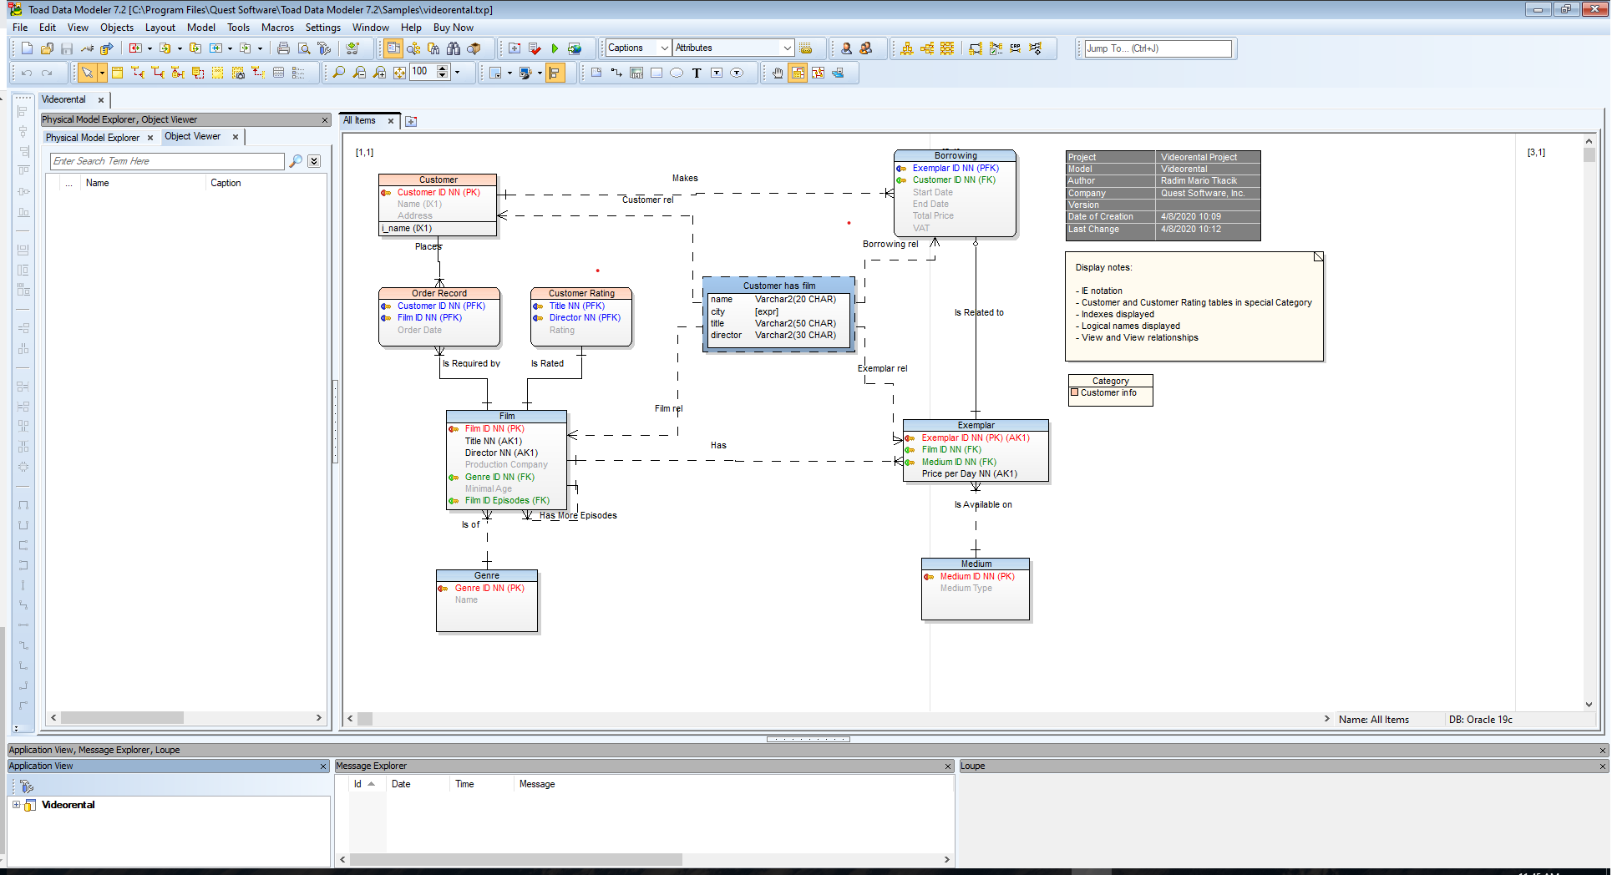Click the Message Explorer horizontal scrollbar
1617x875 pixels.
coord(644,859)
